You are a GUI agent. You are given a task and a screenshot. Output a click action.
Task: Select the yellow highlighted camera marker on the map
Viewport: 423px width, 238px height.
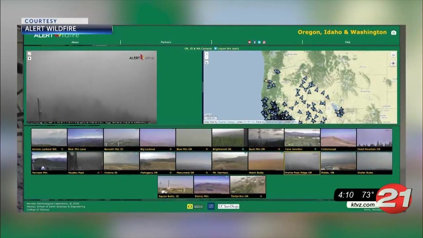(266, 80)
